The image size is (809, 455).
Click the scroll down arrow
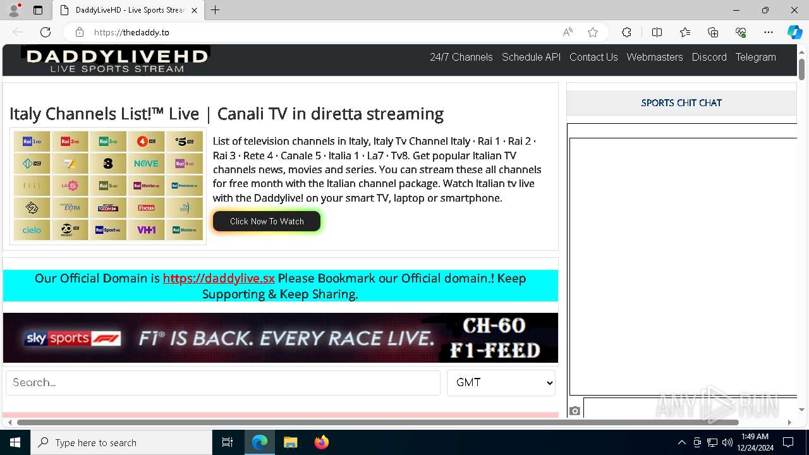pyautogui.click(x=801, y=410)
